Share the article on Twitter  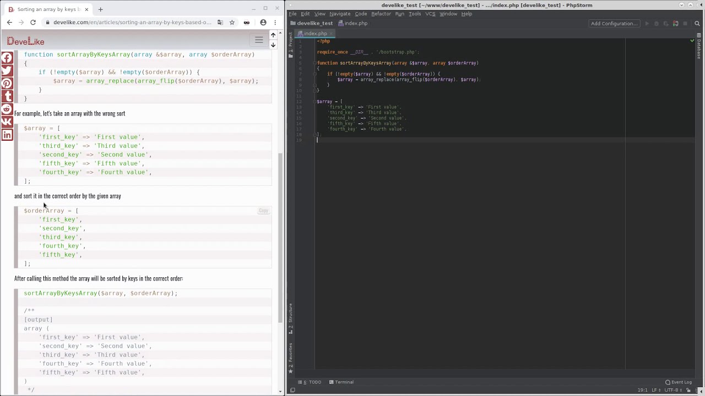tap(7, 71)
